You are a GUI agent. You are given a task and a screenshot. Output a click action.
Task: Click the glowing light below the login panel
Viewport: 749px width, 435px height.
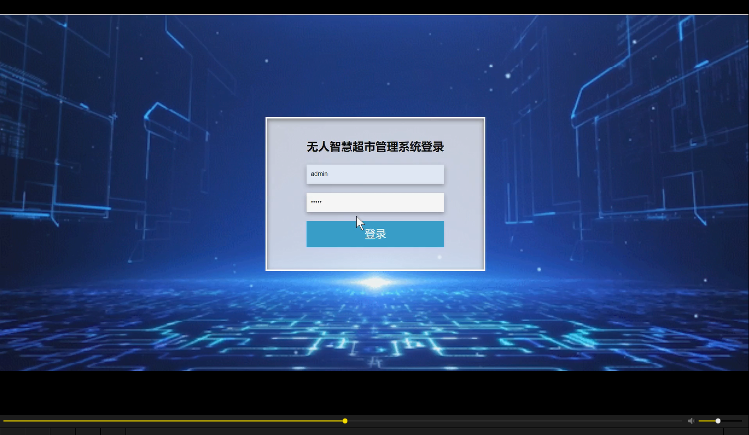click(x=375, y=281)
